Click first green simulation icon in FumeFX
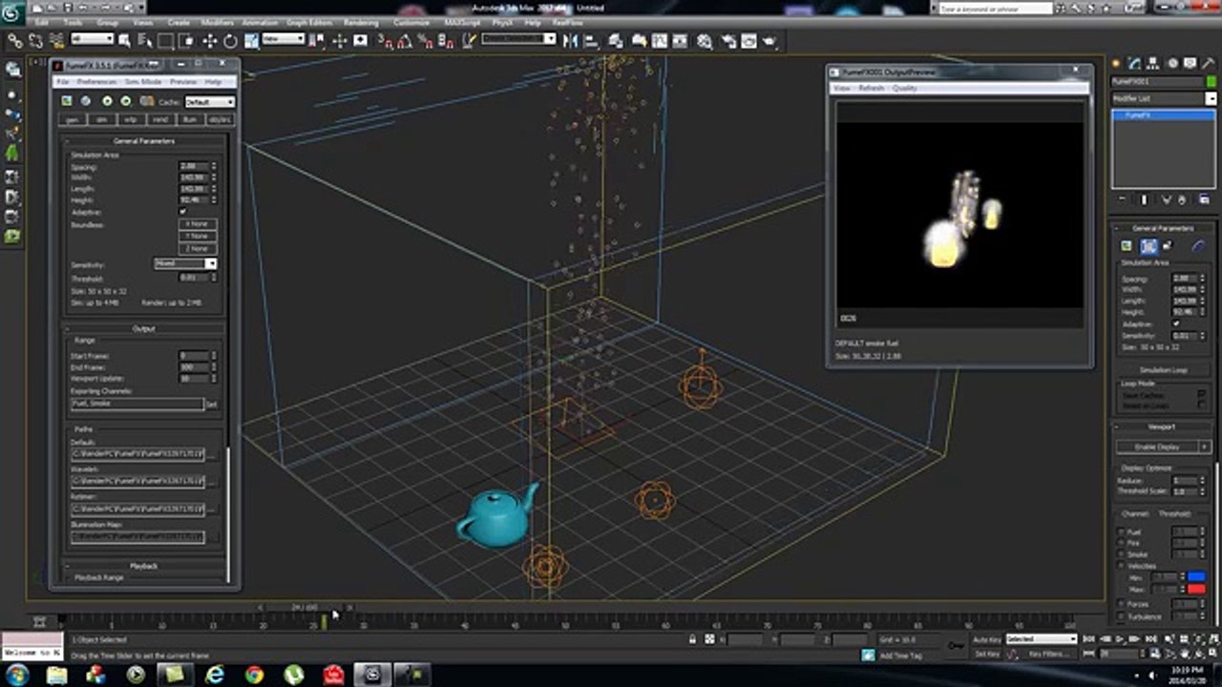Viewport: 1222px width, 687px height. [107, 101]
